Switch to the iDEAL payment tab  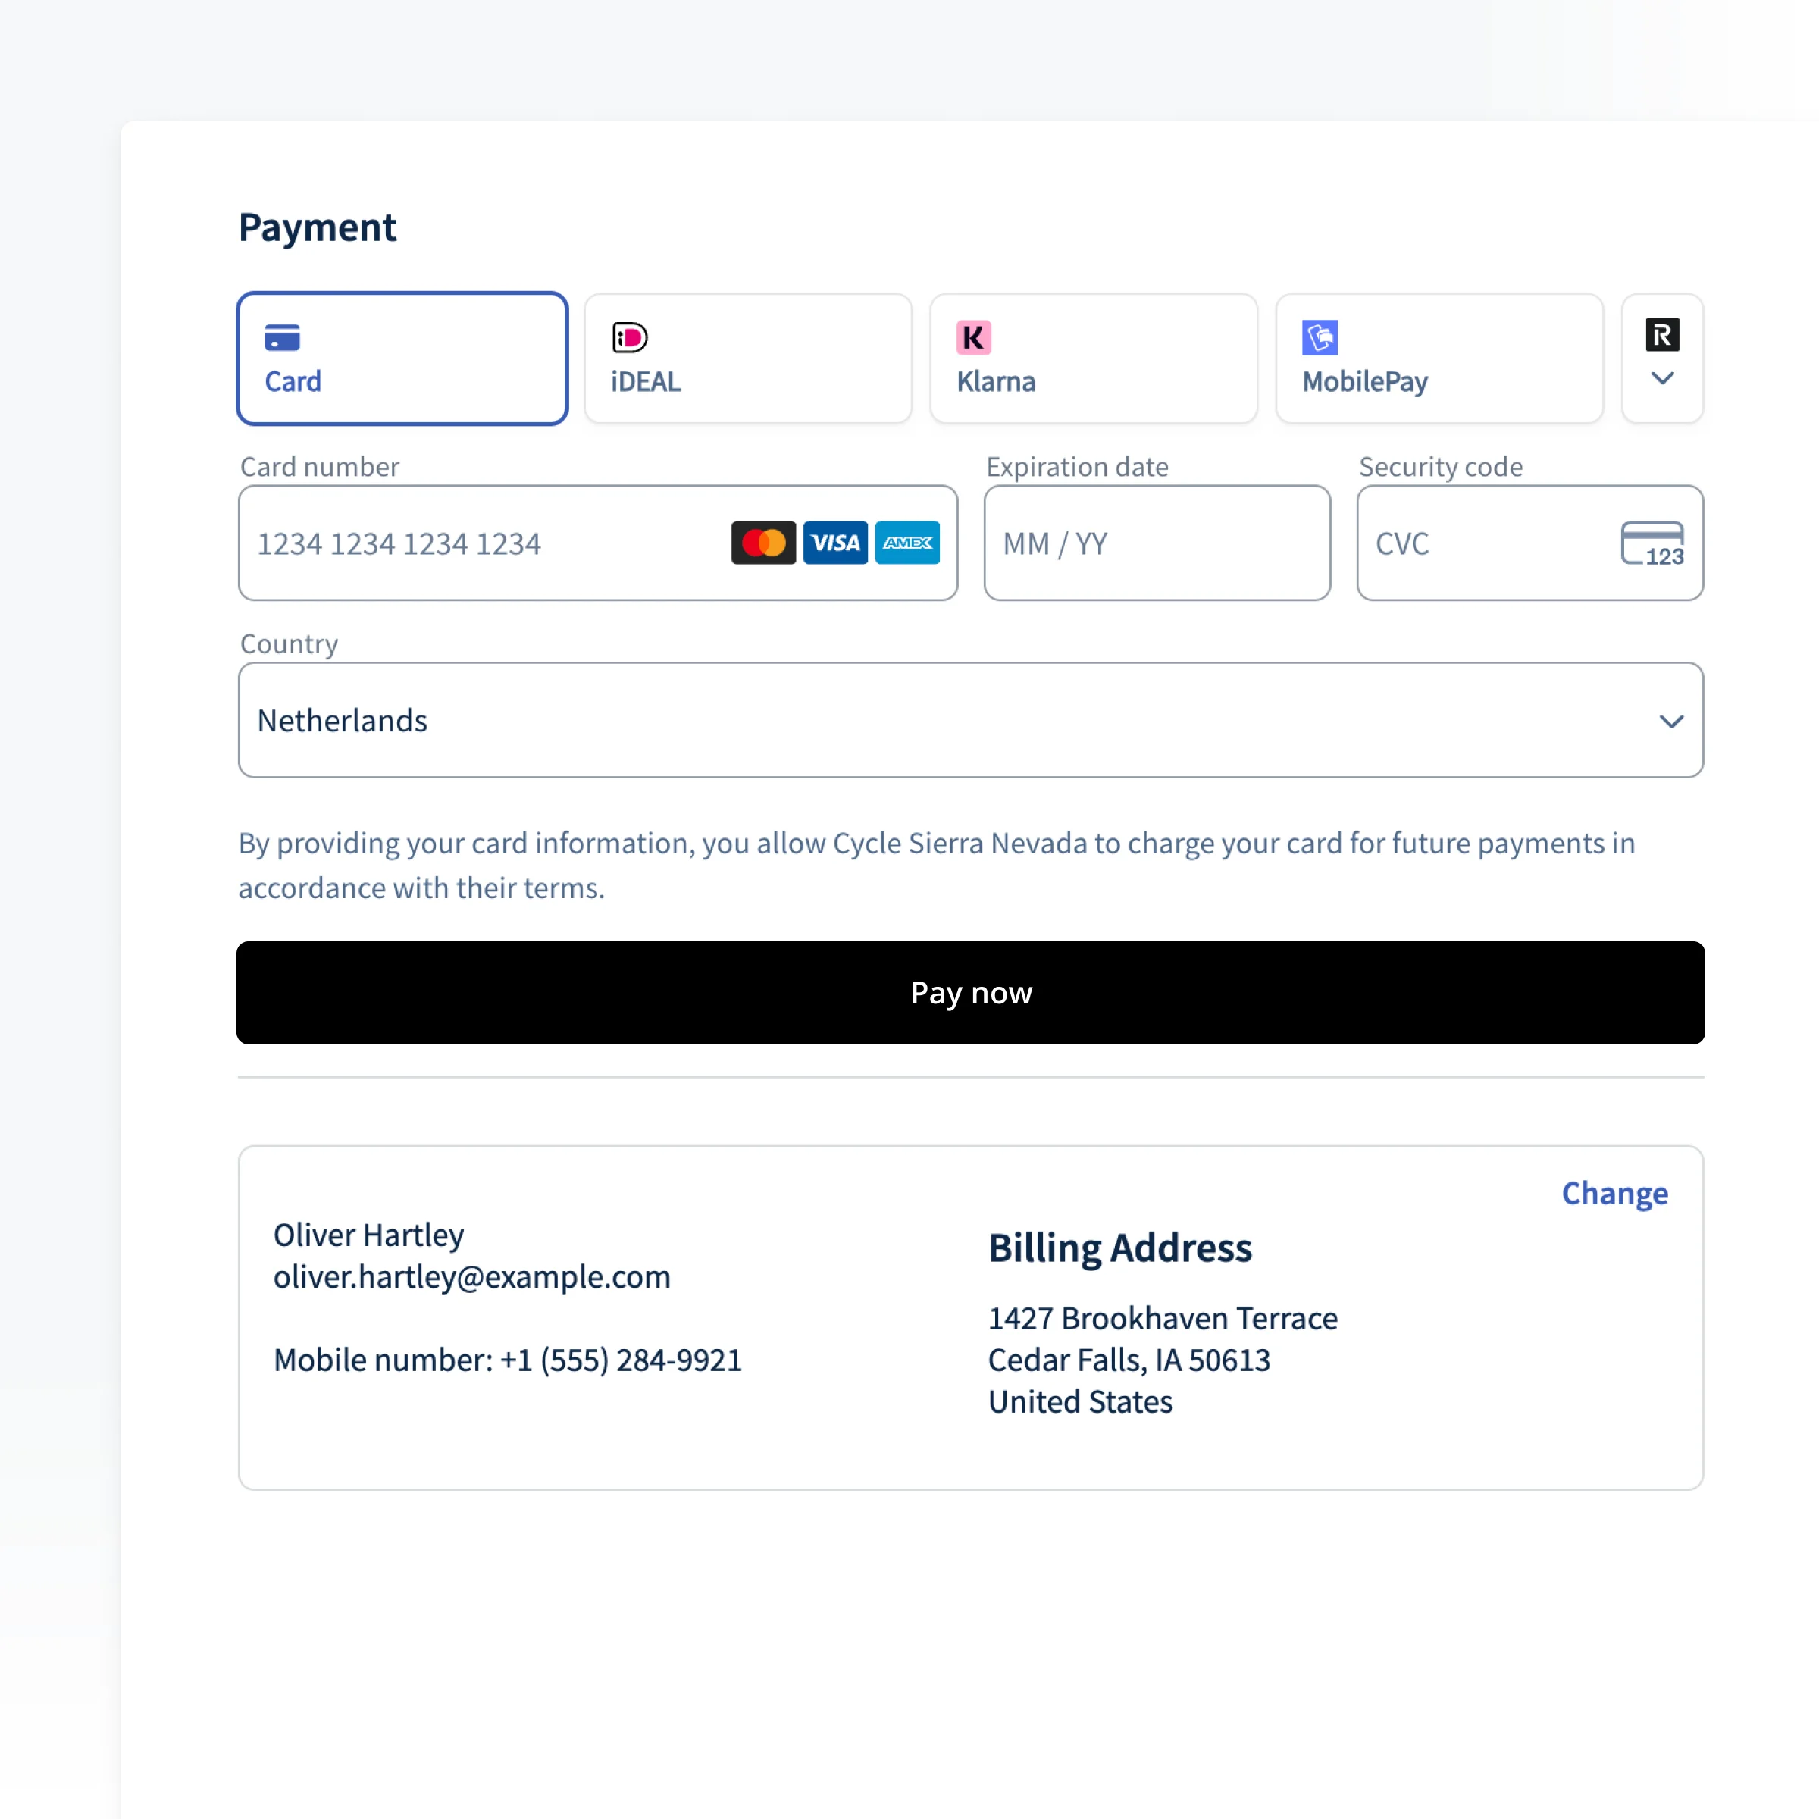[x=747, y=358]
